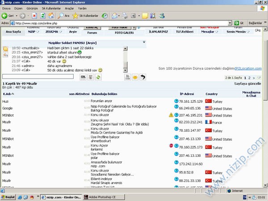Open İLANLARINIZ navigation item

(x=159, y=32)
